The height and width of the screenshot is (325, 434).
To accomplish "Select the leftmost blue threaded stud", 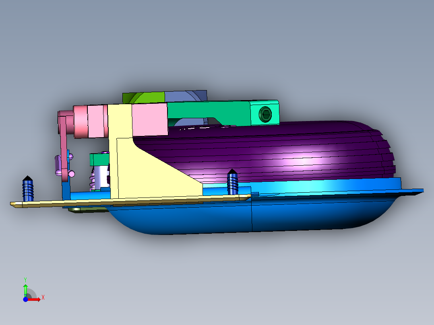I will (x=28, y=189).
